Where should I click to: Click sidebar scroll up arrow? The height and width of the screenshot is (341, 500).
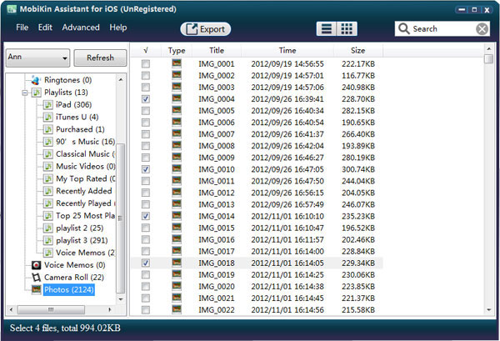121,79
